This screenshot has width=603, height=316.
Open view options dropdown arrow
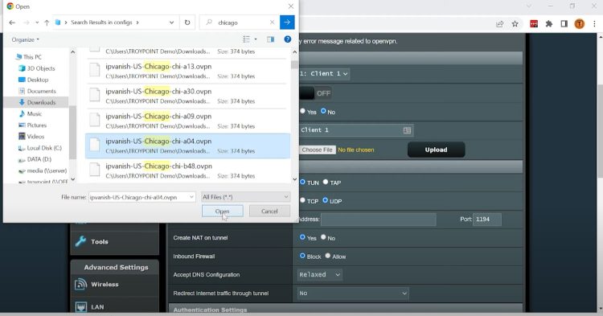(x=256, y=39)
